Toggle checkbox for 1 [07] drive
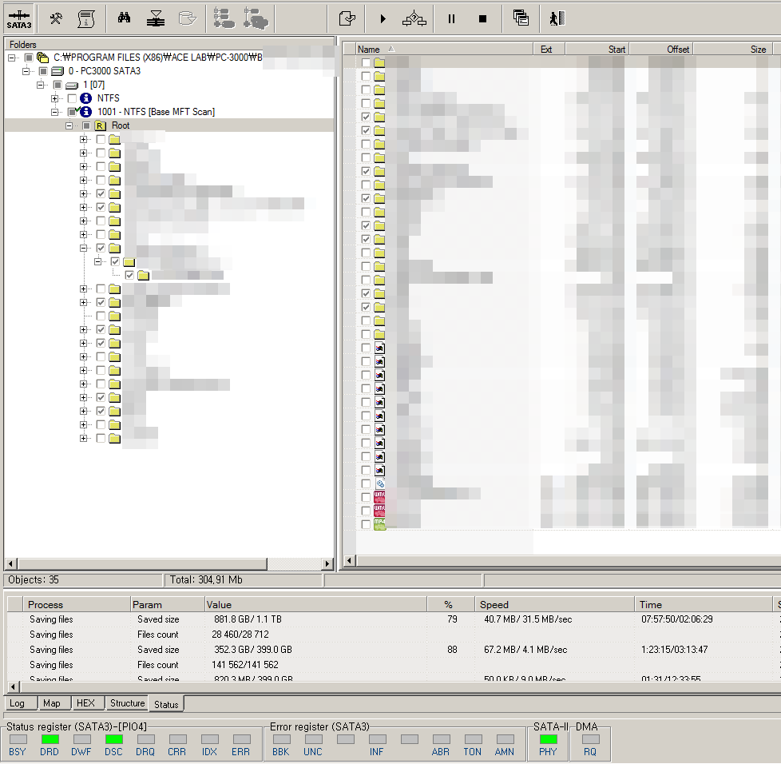 [57, 85]
